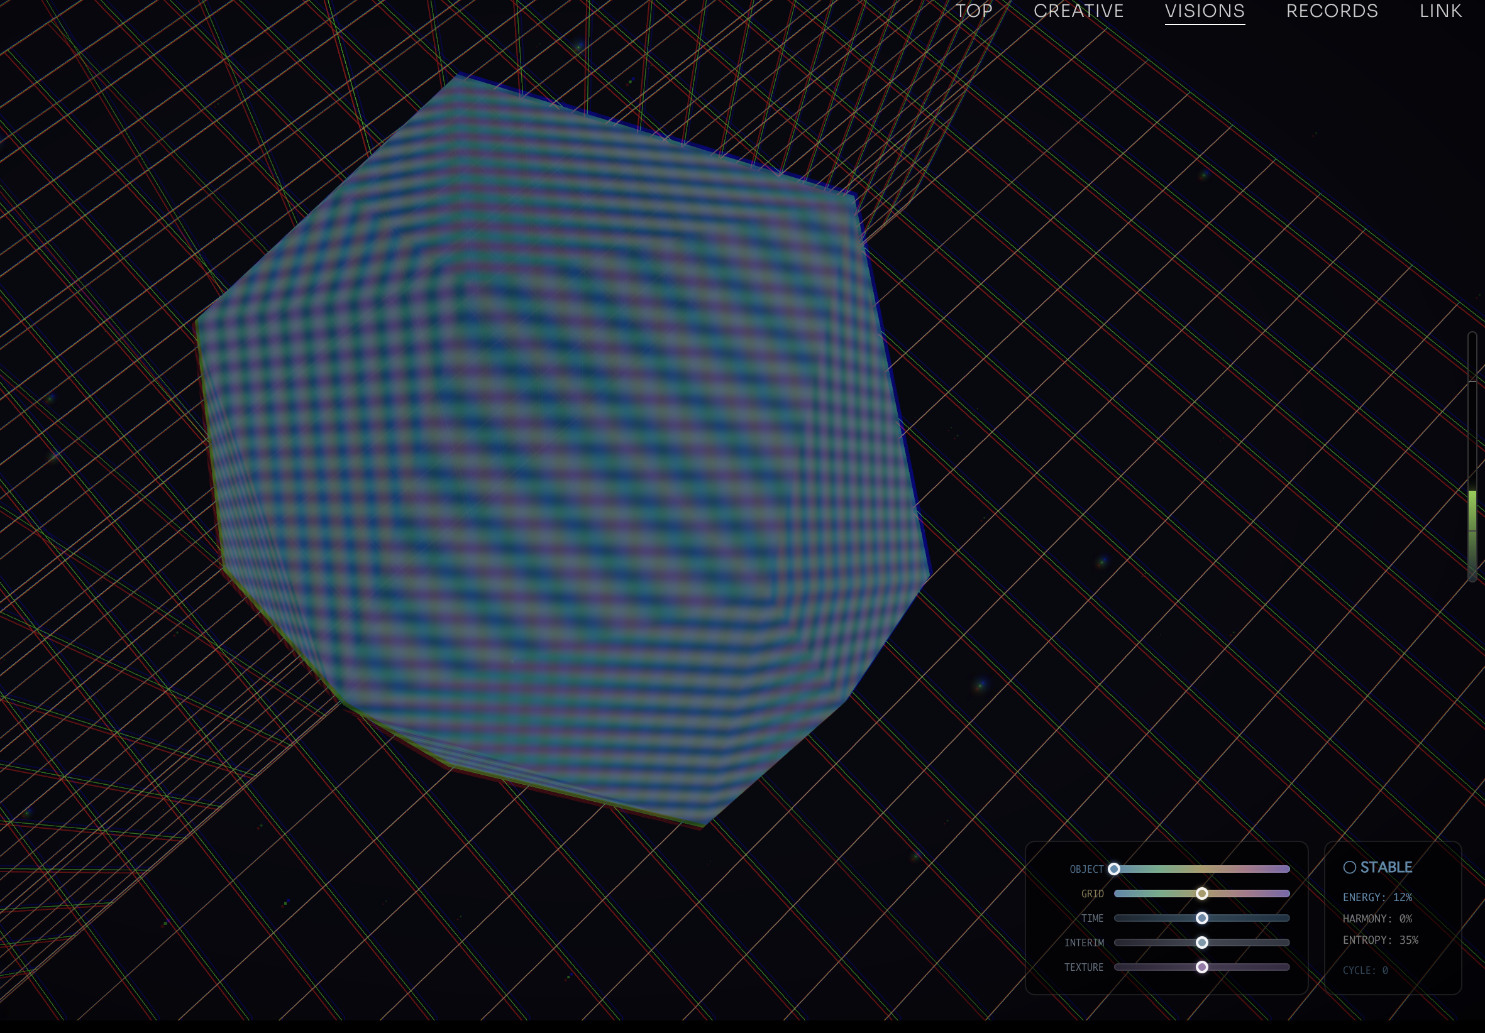The image size is (1485, 1033).
Task: Click the STABLE status label
Action: pos(1386,868)
